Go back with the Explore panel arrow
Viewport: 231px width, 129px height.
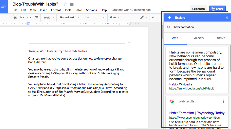(x=170, y=18)
